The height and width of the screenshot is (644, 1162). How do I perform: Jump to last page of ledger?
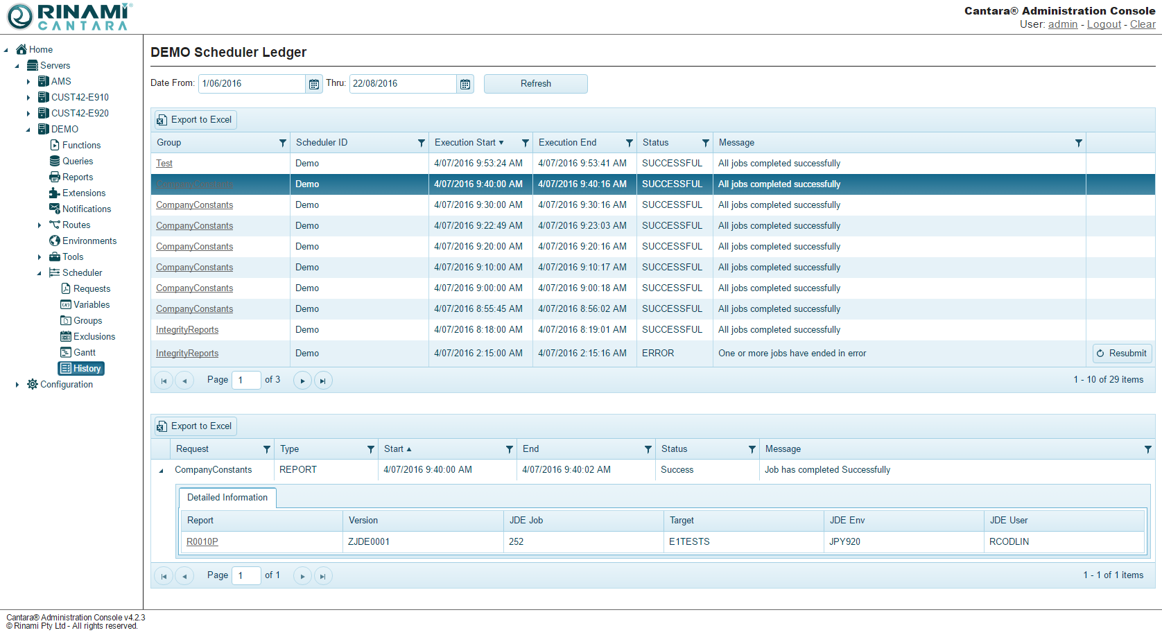(323, 381)
